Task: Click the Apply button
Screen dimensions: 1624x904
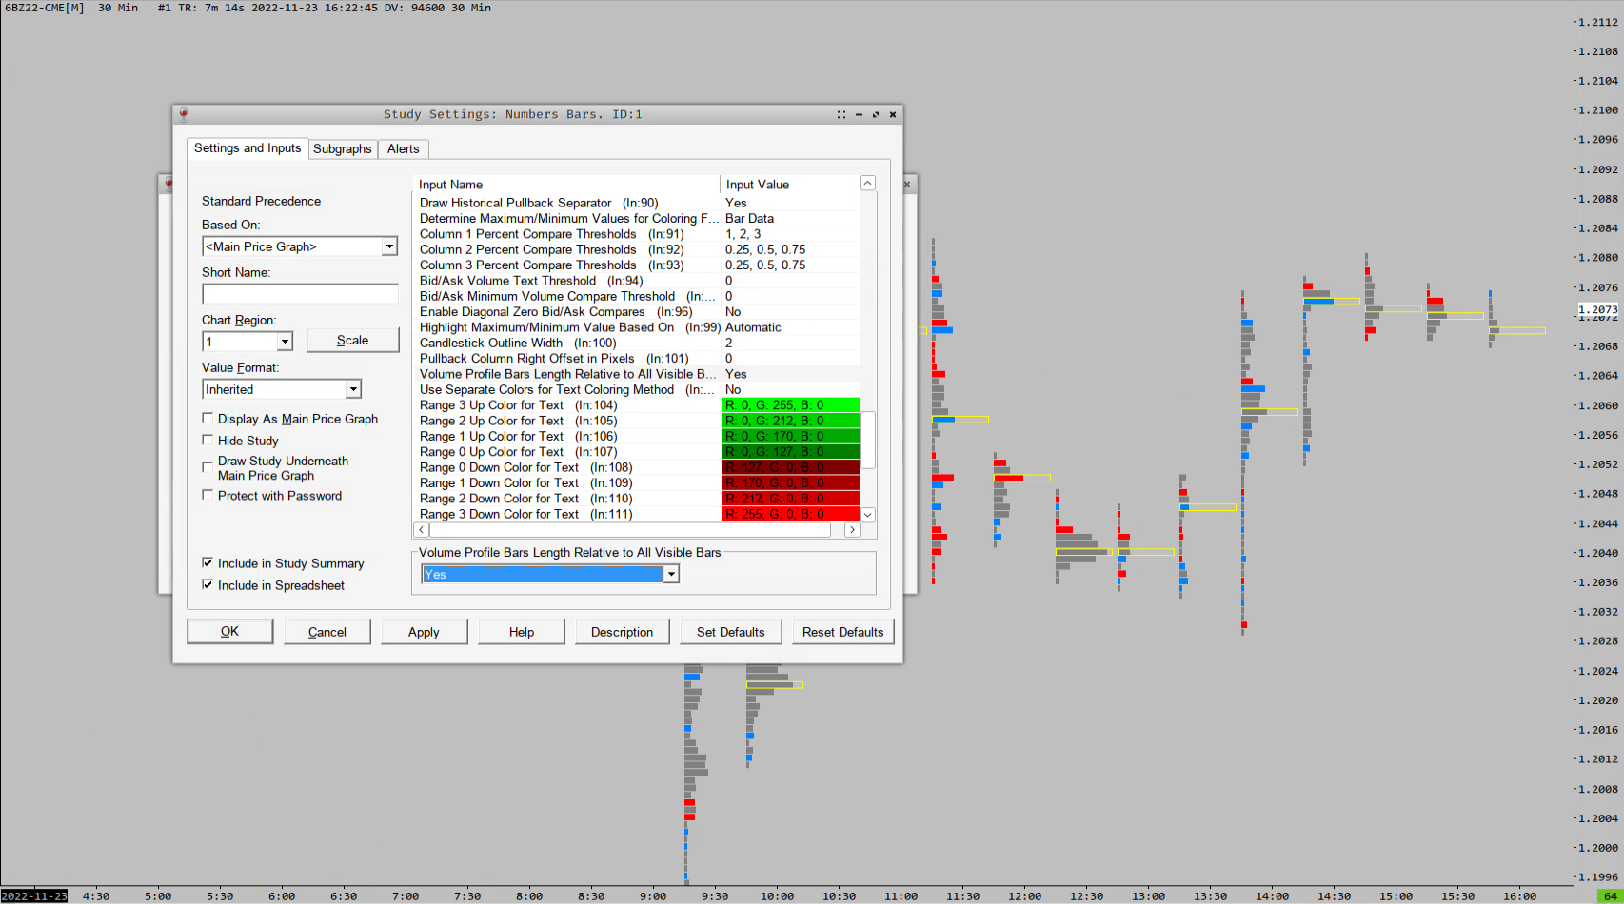Action: (x=424, y=632)
